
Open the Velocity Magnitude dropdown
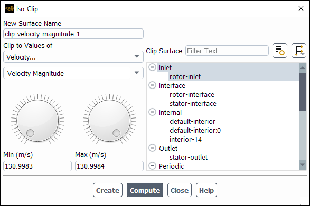73,73
